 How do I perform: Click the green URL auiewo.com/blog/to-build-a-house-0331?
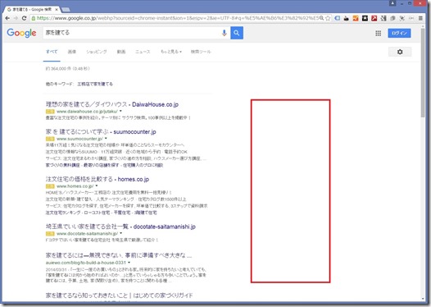[x=86, y=263]
